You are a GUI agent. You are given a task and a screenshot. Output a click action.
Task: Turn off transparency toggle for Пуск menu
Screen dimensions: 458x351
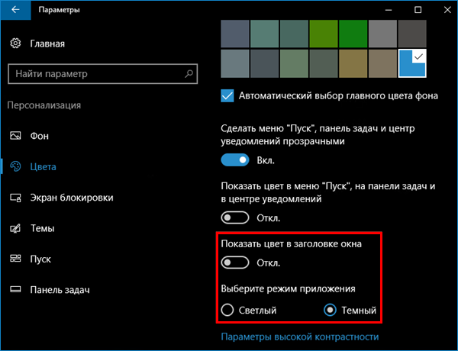235,160
